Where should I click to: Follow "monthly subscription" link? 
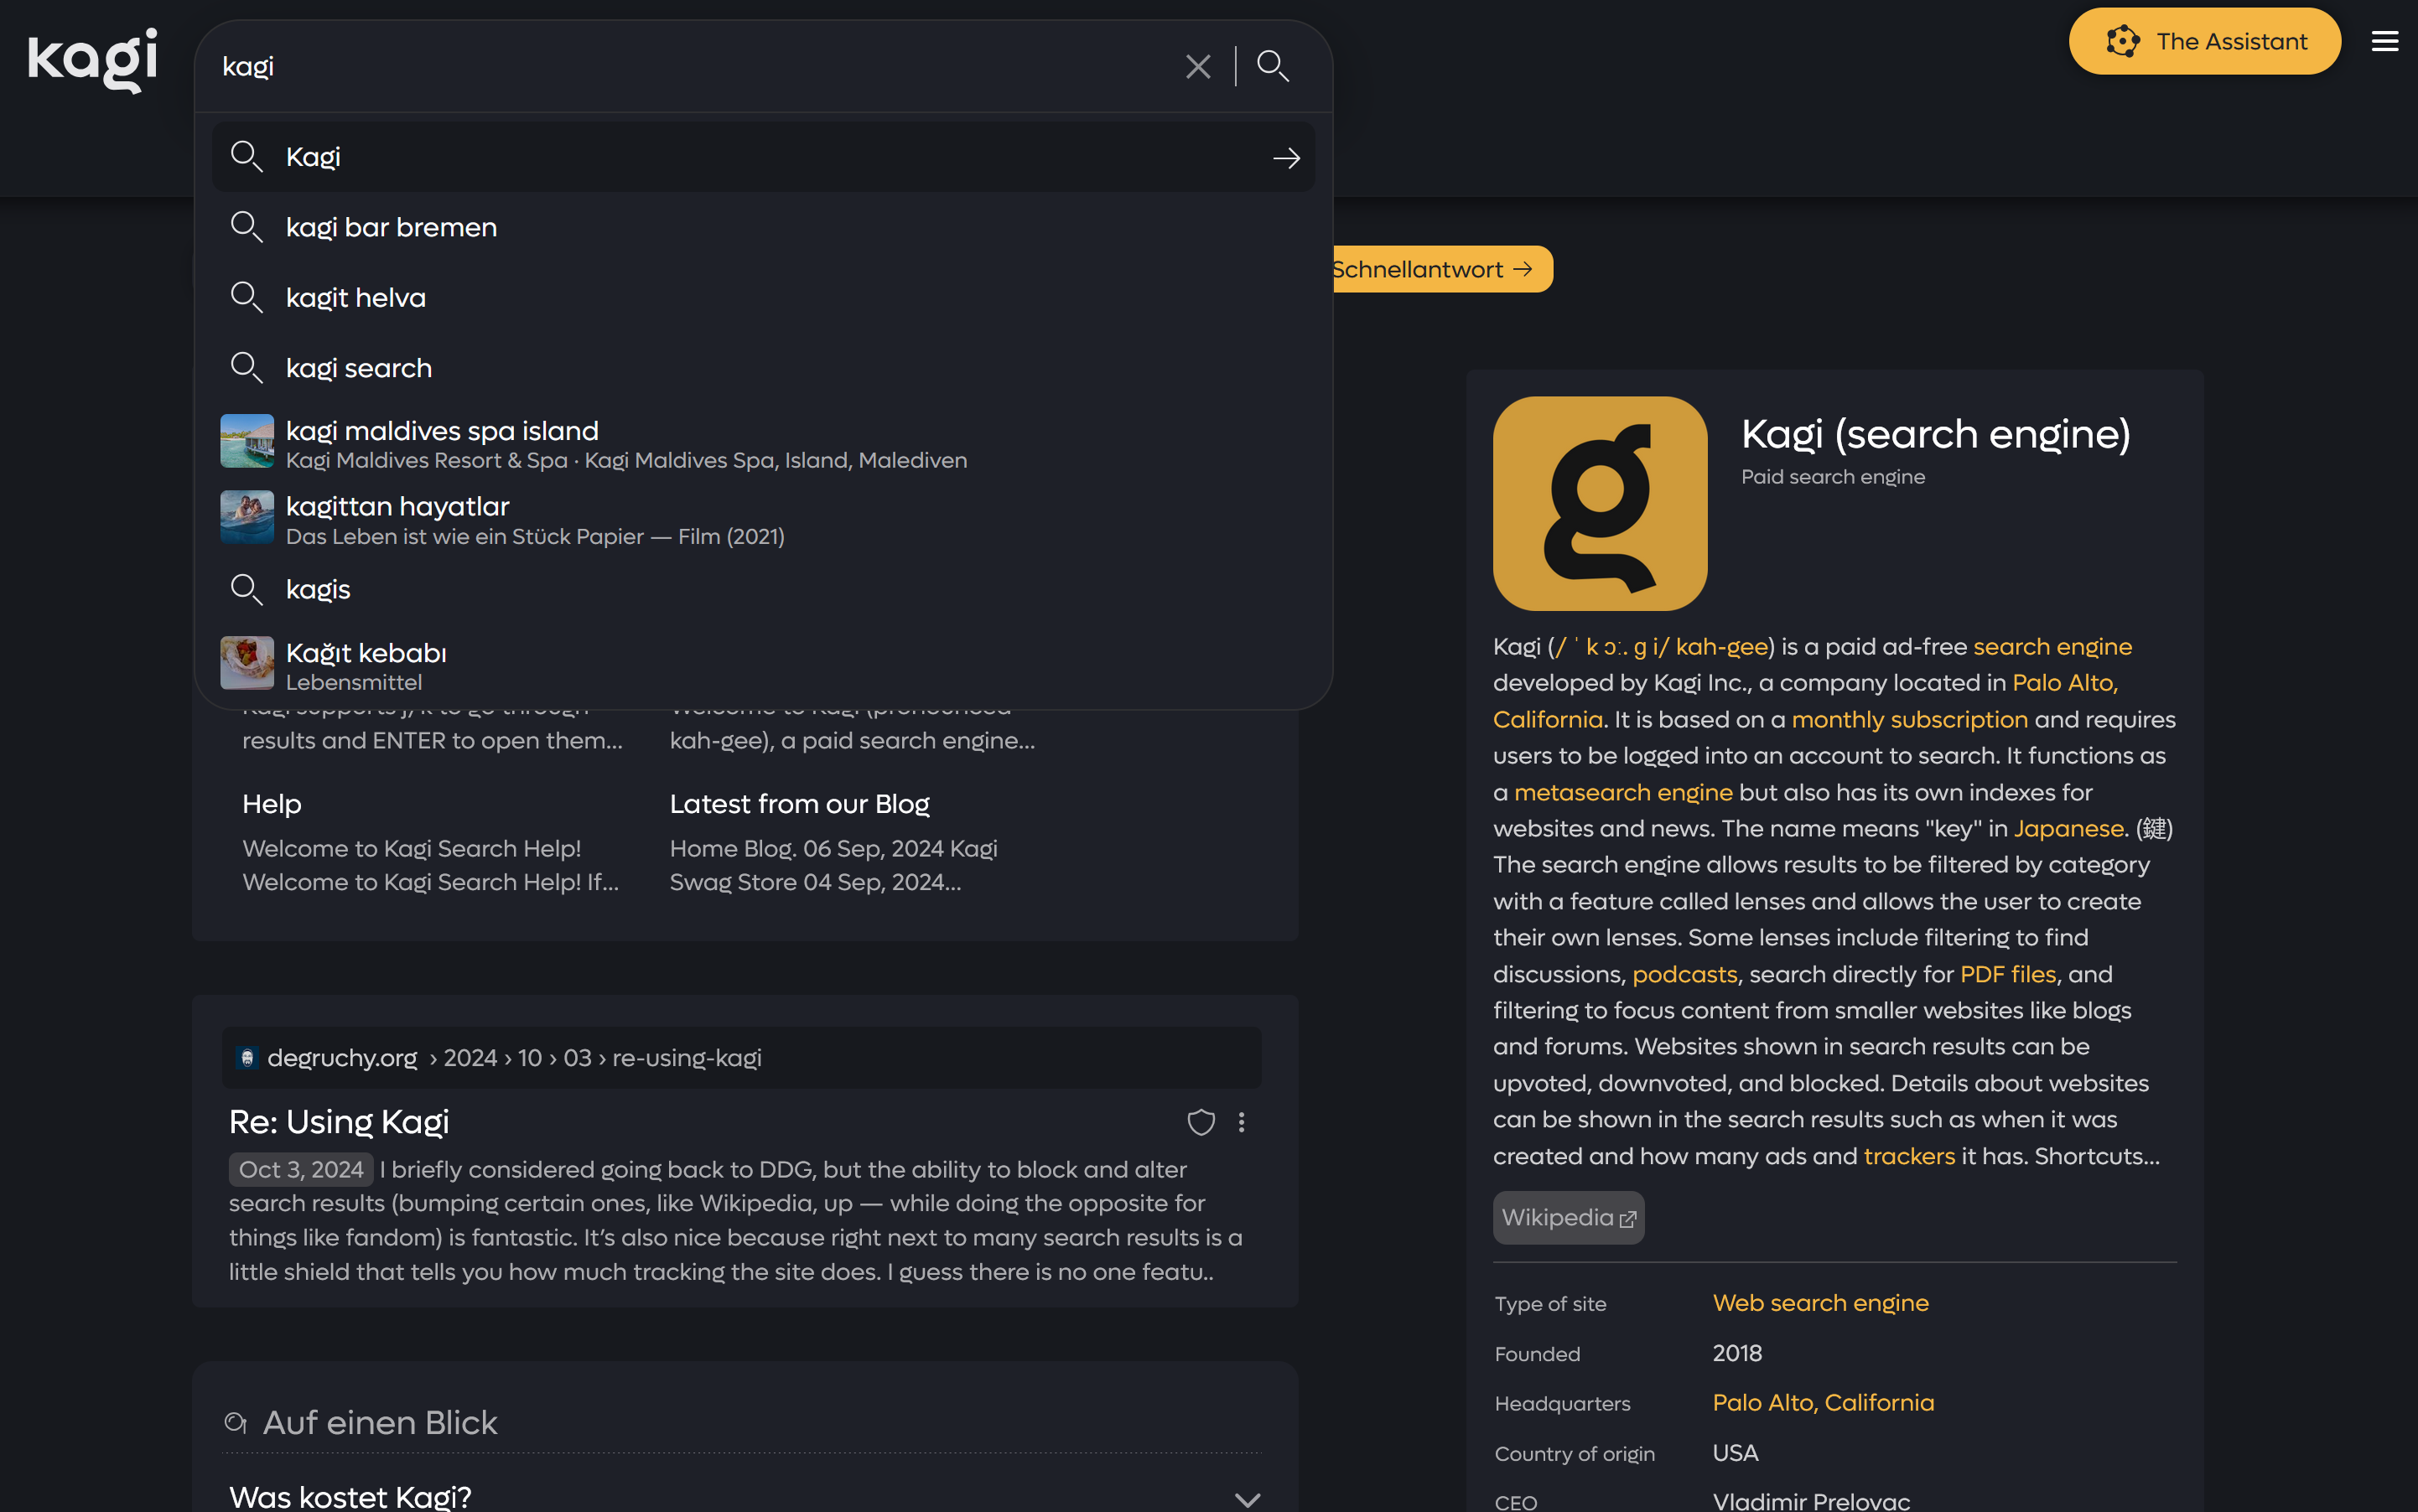(x=1909, y=719)
